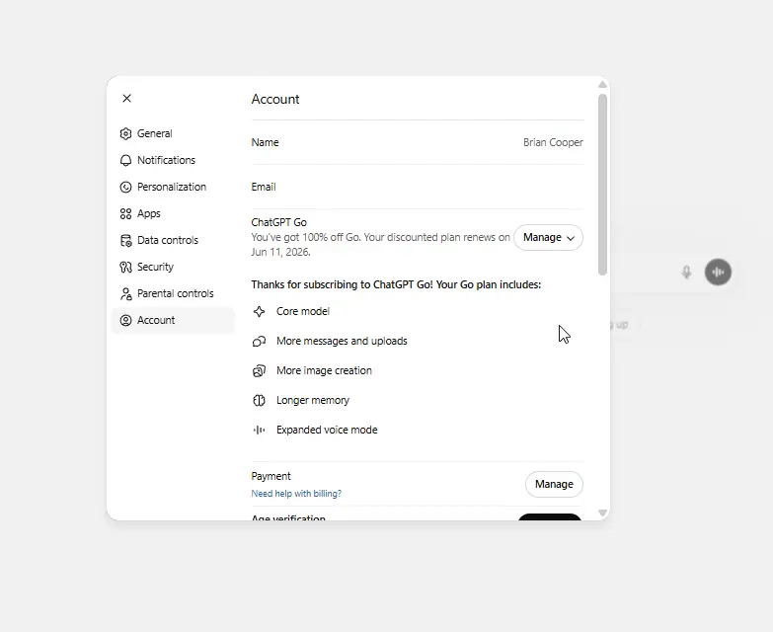
Task: Click the ChatGPT Go plan title
Action: pos(279,222)
